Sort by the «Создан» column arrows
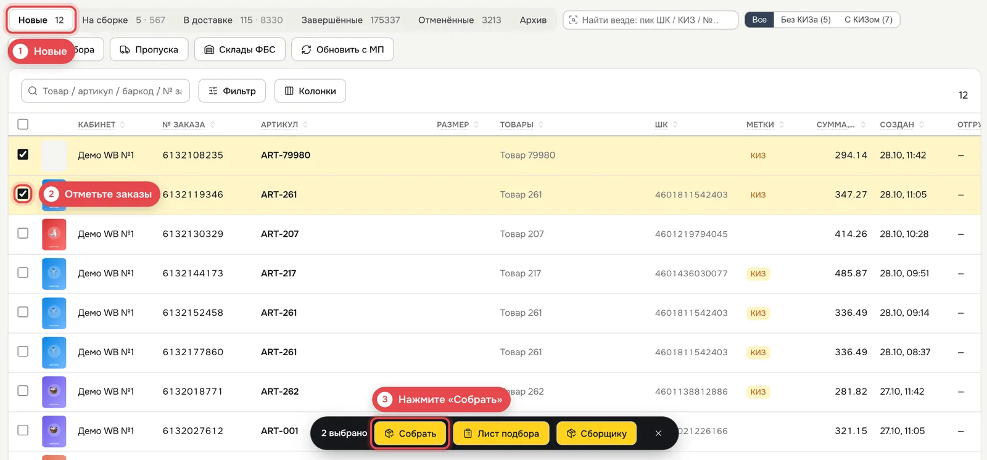Image resolution: width=987 pixels, height=460 pixels. [x=922, y=125]
